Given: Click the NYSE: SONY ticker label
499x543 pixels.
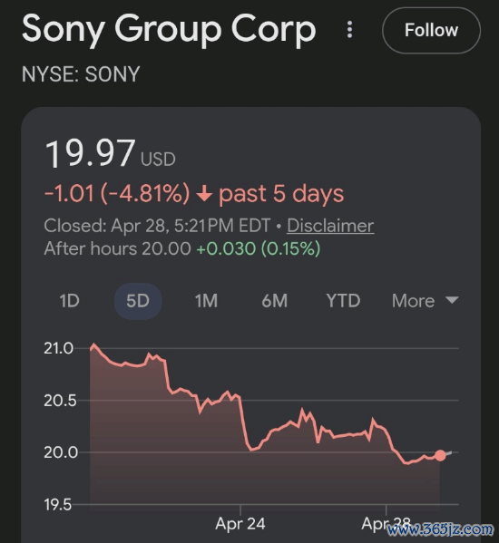Looking at the screenshot, I should [81, 74].
